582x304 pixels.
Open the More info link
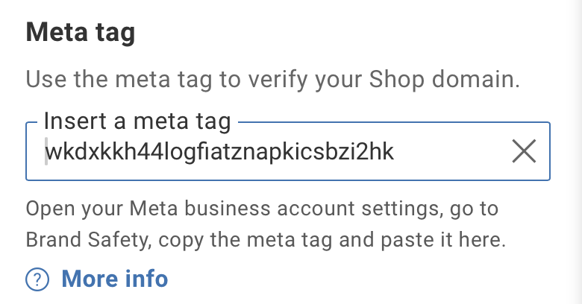tap(114, 279)
